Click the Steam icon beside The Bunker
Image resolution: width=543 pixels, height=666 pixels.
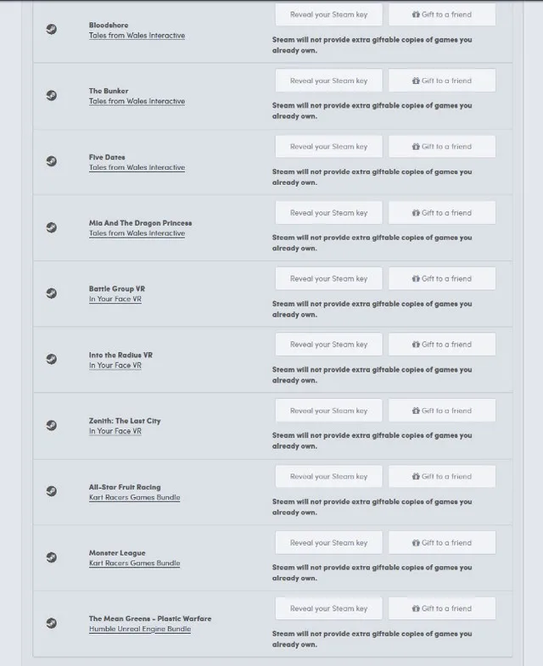[52, 95]
